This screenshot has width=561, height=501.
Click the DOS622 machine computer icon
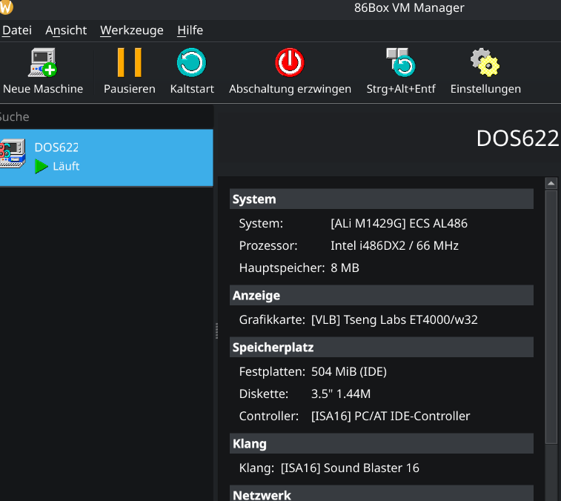pyautogui.click(x=13, y=153)
